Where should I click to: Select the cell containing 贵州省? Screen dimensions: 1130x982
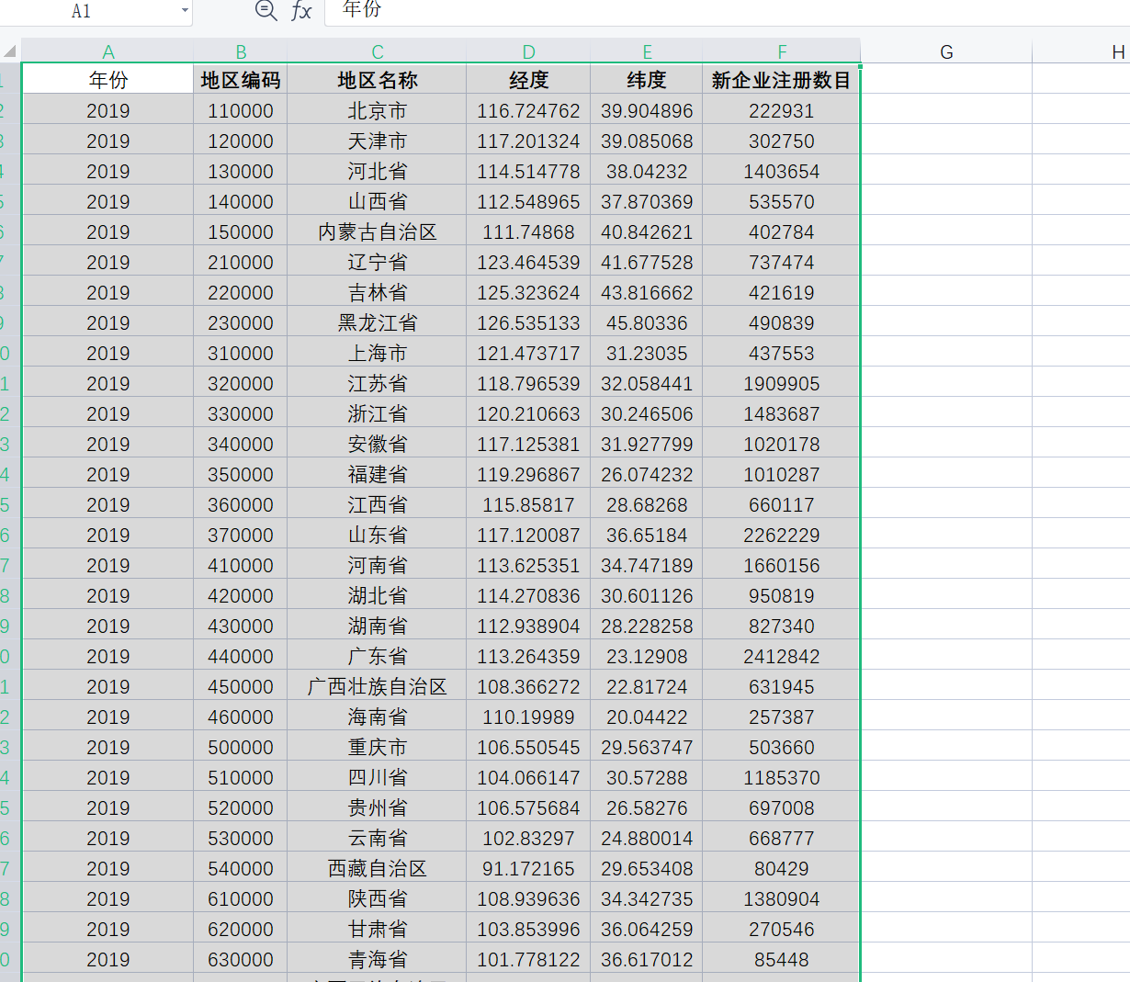click(x=378, y=807)
